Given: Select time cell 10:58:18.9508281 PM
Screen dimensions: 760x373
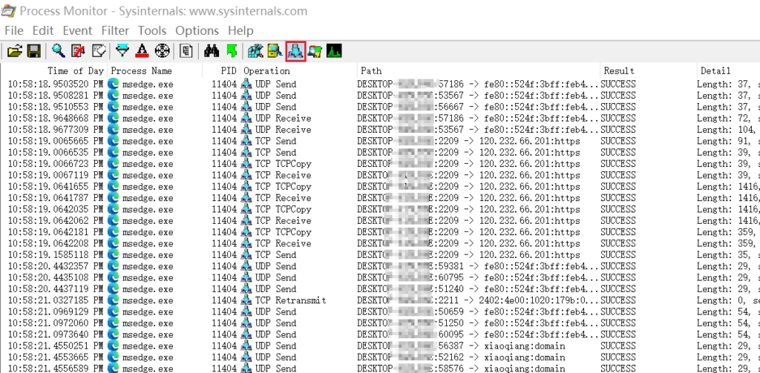Looking at the screenshot, I should point(56,96).
